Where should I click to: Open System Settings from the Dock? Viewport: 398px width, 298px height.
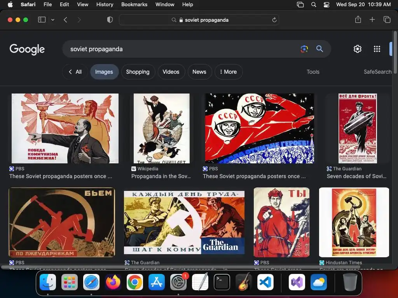[x=178, y=282]
